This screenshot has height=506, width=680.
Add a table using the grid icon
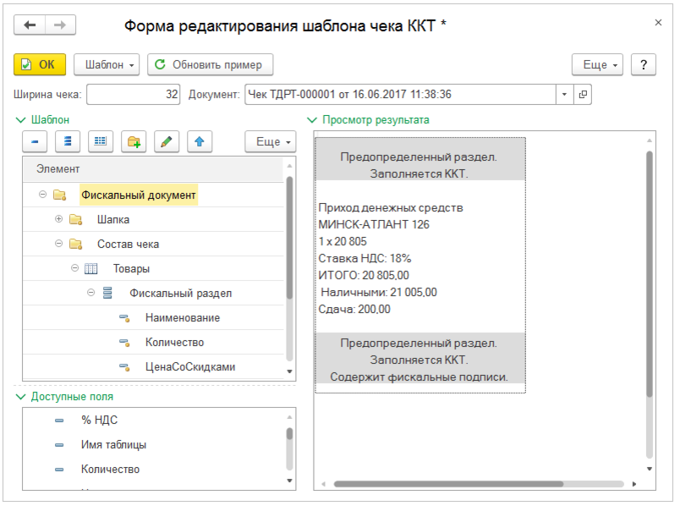pyautogui.click(x=101, y=141)
